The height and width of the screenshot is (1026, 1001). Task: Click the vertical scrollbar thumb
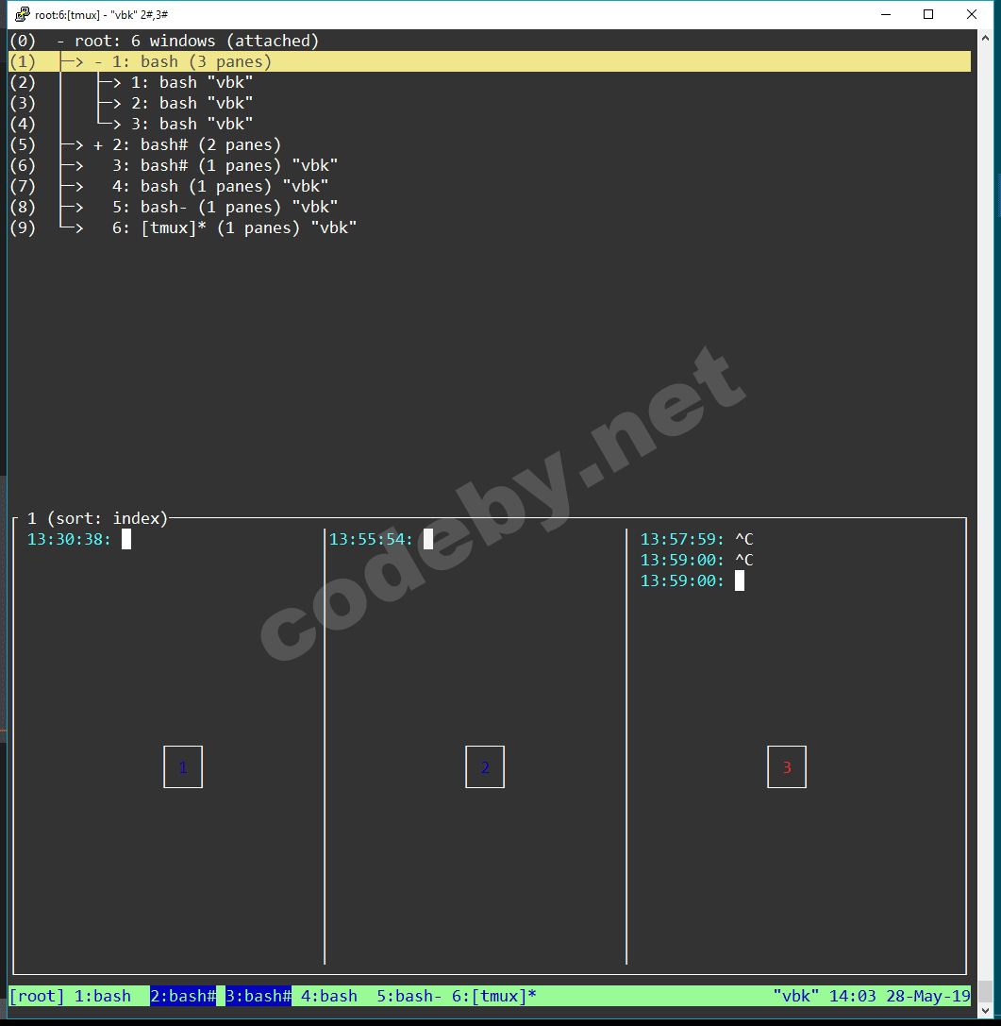[985, 991]
